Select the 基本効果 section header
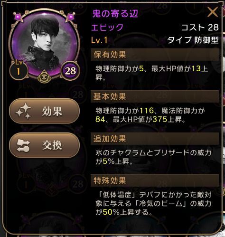Viewport: 225px width, 237px height. tap(155, 96)
